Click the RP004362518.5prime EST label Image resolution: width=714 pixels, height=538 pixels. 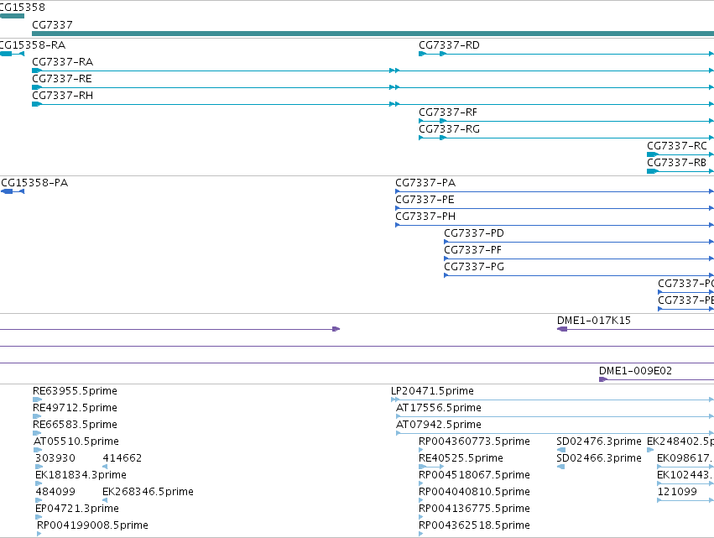tap(474, 525)
